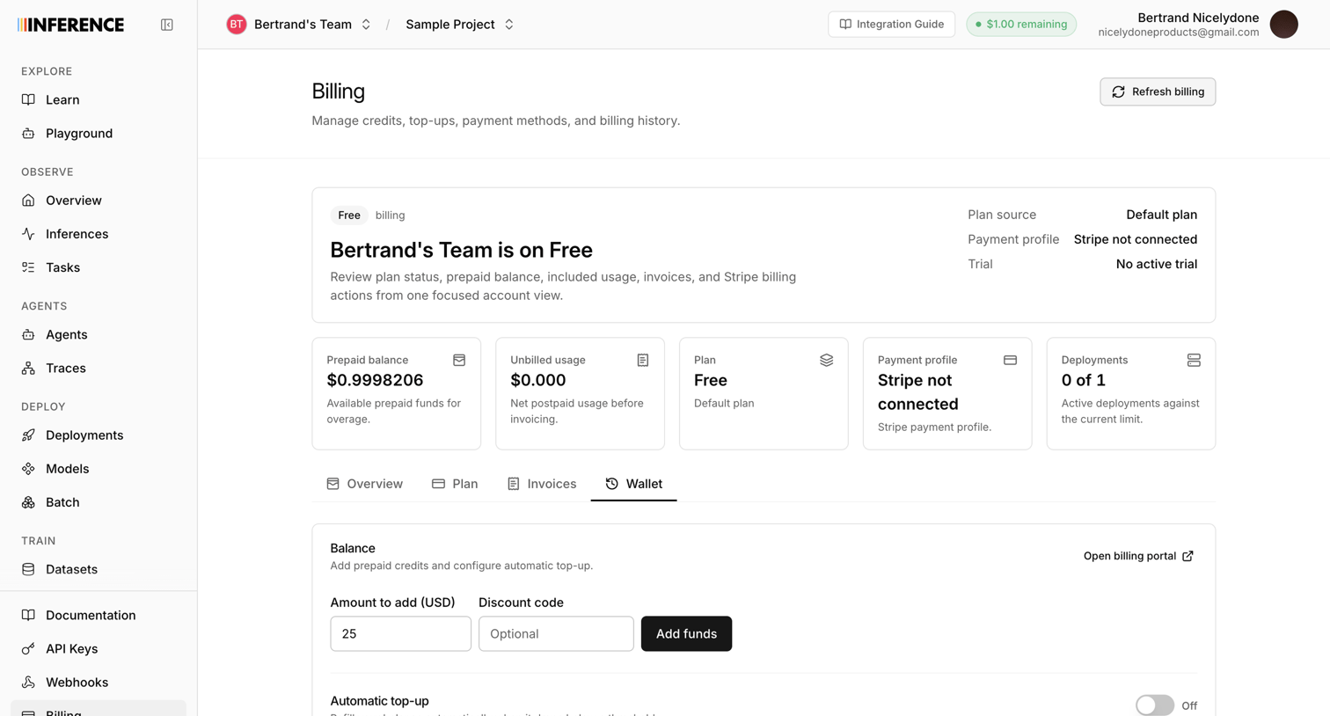Screen dimensions: 1330x716
Task: Click the 'No active trial' text
Action: (1156, 264)
